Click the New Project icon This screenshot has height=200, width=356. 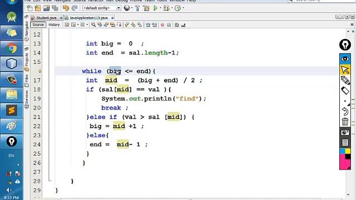(38, 8)
